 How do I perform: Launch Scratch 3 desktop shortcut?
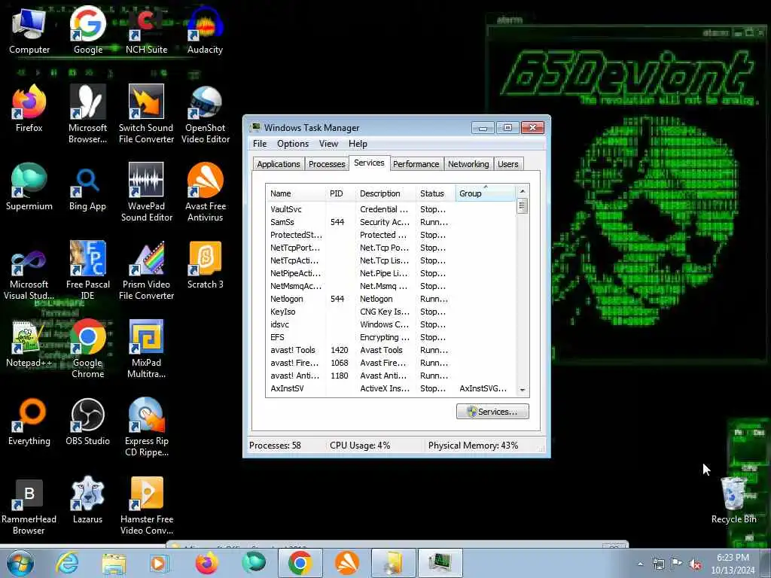click(x=205, y=265)
